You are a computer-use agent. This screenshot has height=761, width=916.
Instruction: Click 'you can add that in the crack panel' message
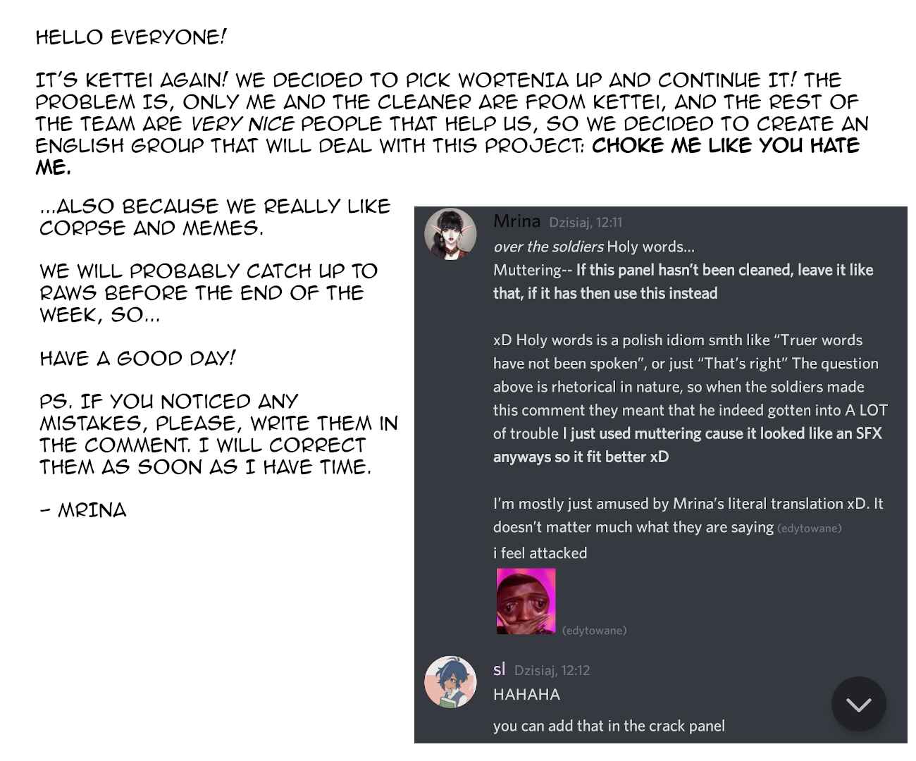tap(609, 726)
